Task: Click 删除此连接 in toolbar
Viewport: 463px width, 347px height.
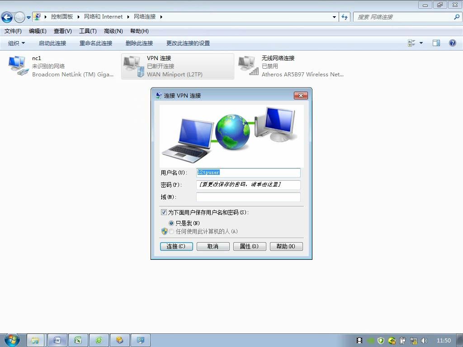Action: coord(139,43)
